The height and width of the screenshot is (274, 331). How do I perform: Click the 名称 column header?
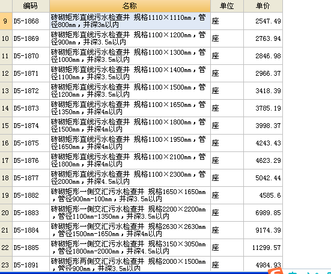click(x=130, y=6)
